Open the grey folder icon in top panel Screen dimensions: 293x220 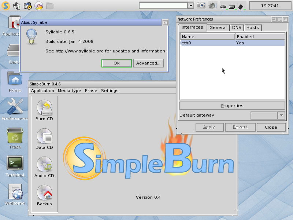[50, 6]
